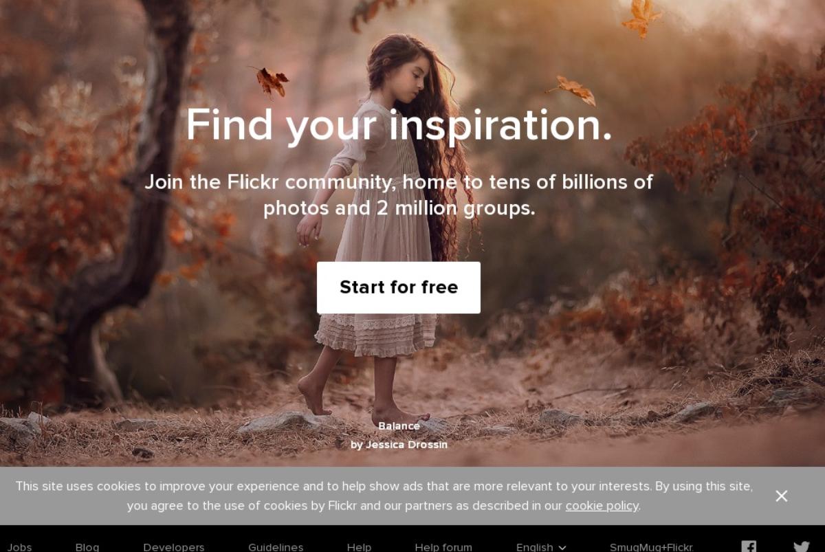The image size is (825, 552).
Task: Click the Join the Flickr community subtitle
Action: 399,195
